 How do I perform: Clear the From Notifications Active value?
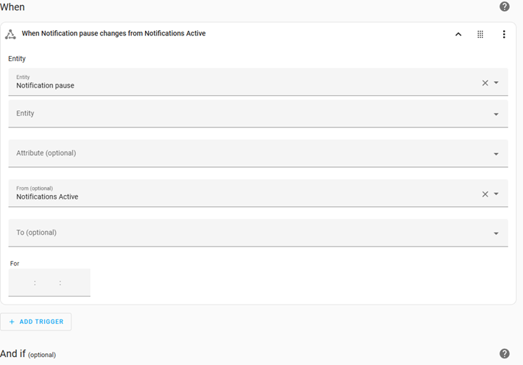485,194
